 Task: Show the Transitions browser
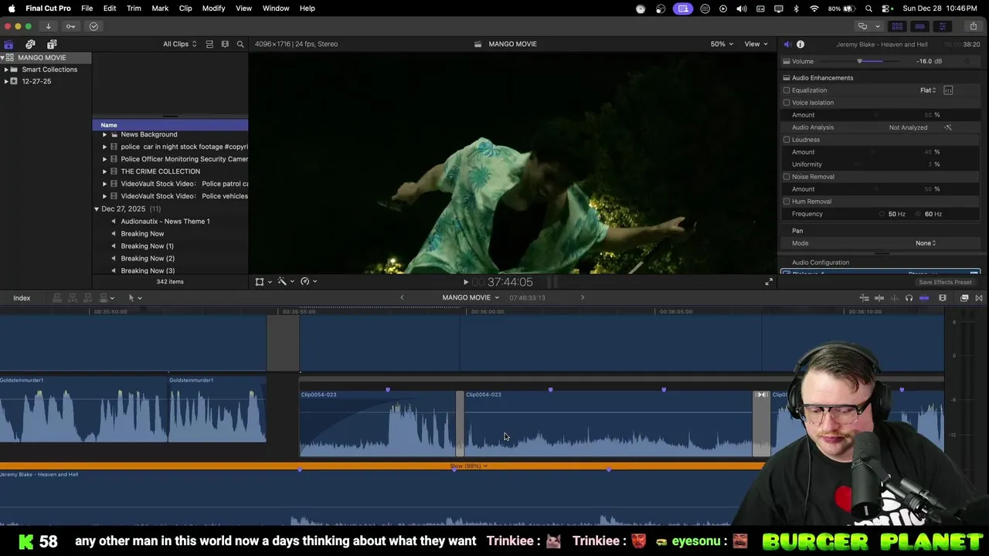pyautogui.click(x=979, y=298)
